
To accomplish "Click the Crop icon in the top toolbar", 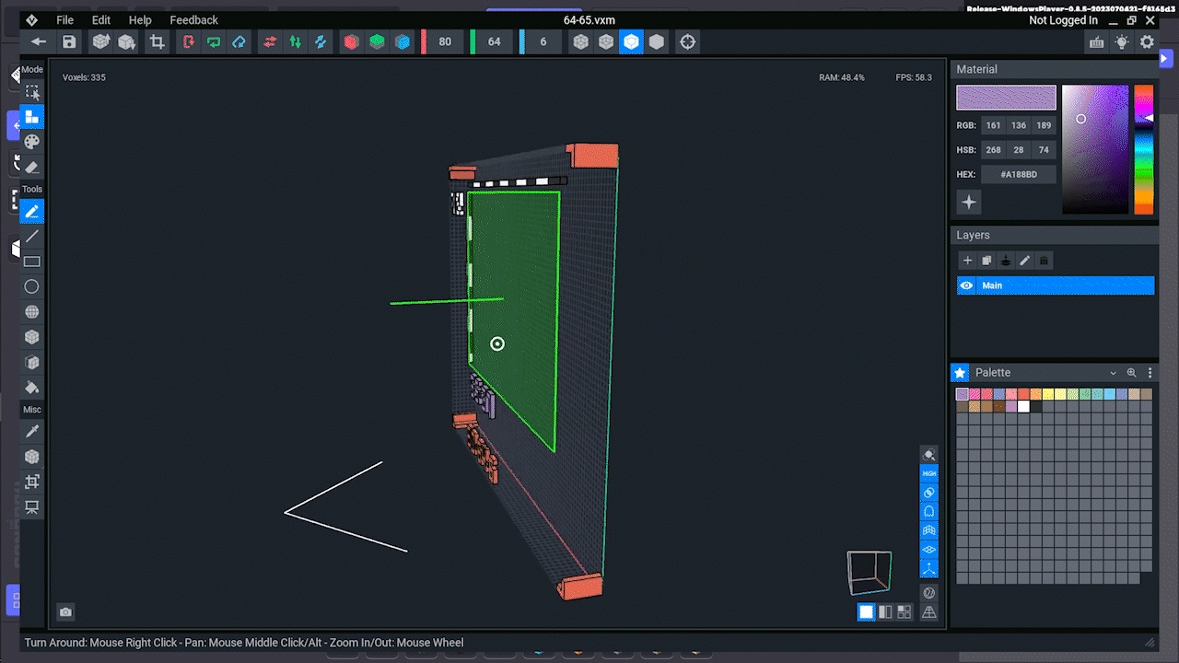I will 158,41.
